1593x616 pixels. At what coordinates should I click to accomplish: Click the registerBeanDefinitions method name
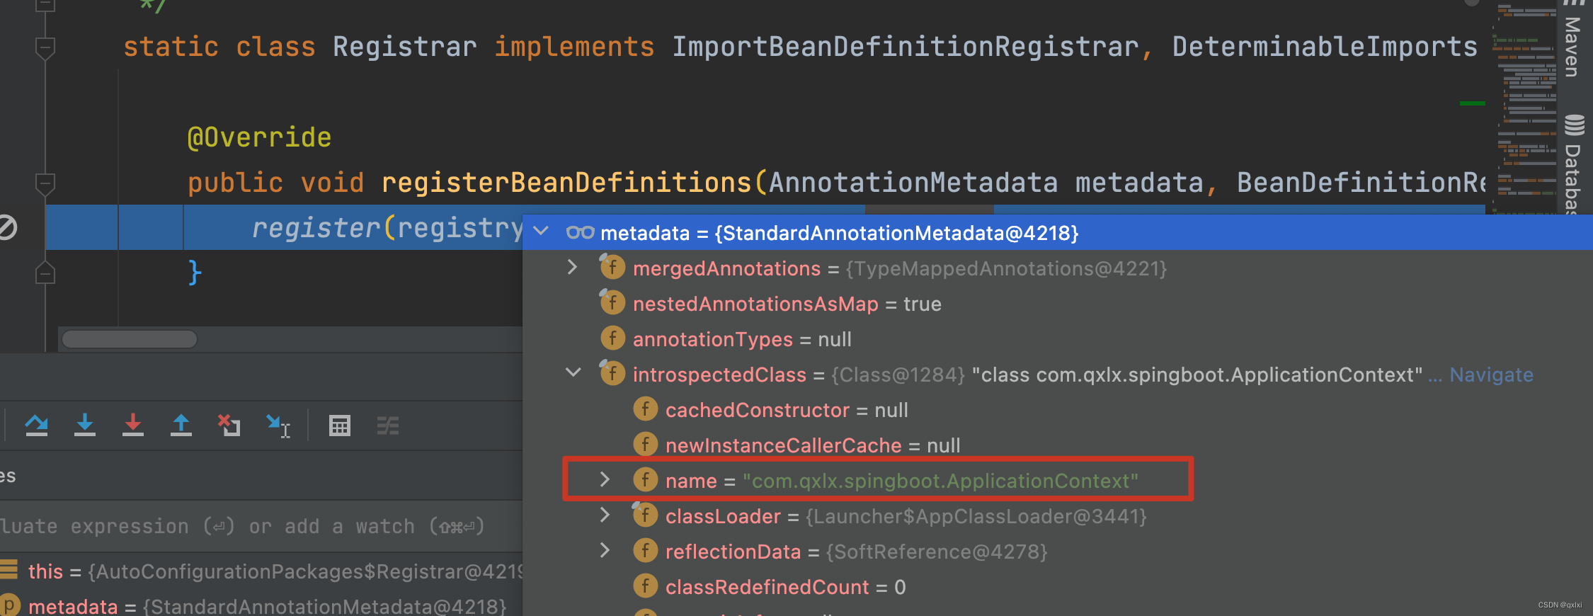pos(566,183)
